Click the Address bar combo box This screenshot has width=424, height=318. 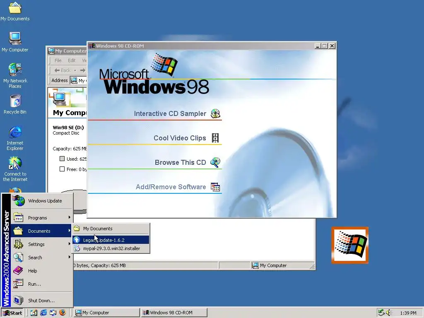(x=78, y=80)
